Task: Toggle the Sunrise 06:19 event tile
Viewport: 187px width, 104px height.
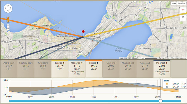Action: (60, 69)
